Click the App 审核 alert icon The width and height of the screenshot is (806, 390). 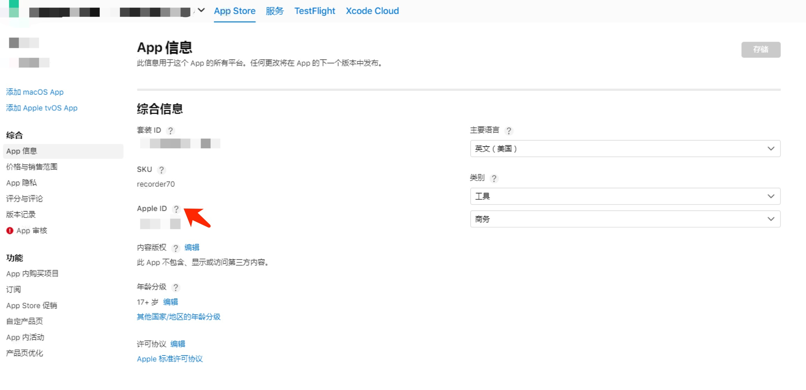point(10,230)
